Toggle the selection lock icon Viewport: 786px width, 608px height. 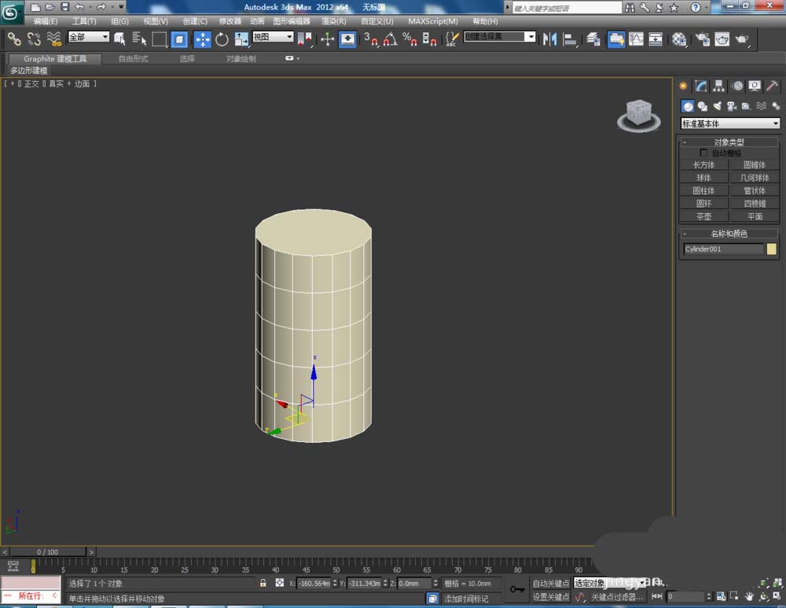(263, 584)
